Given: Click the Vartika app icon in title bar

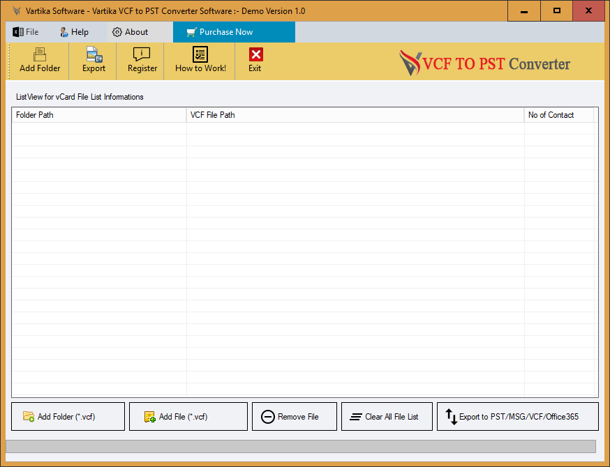Looking at the screenshot, I should [x=16, y=11].
